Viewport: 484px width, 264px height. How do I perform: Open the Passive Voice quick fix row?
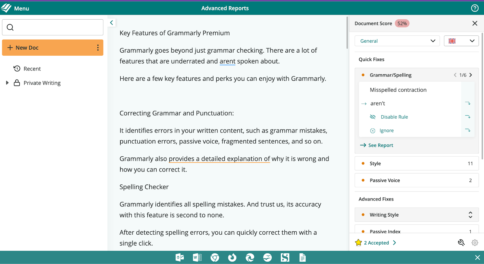click(417, 180)
